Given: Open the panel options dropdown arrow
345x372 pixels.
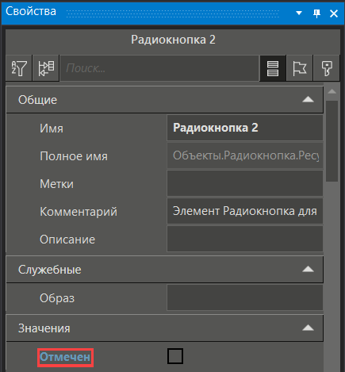Looking at the screenshot, I should (x=299, y=13).
